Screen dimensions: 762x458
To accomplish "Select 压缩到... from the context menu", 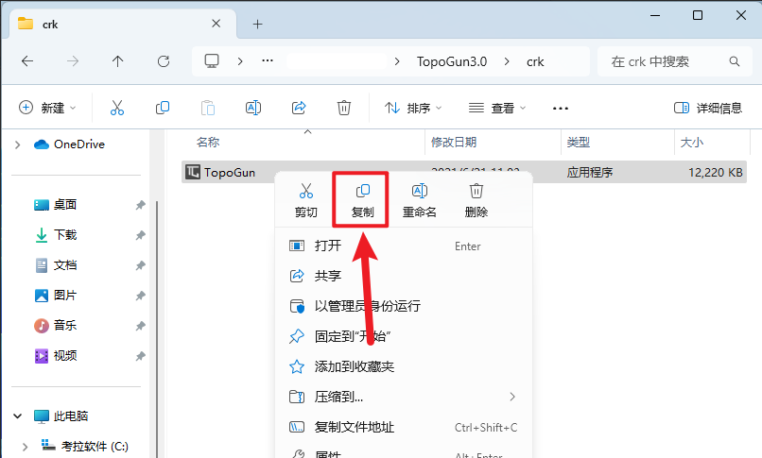I will pos(404,397).
